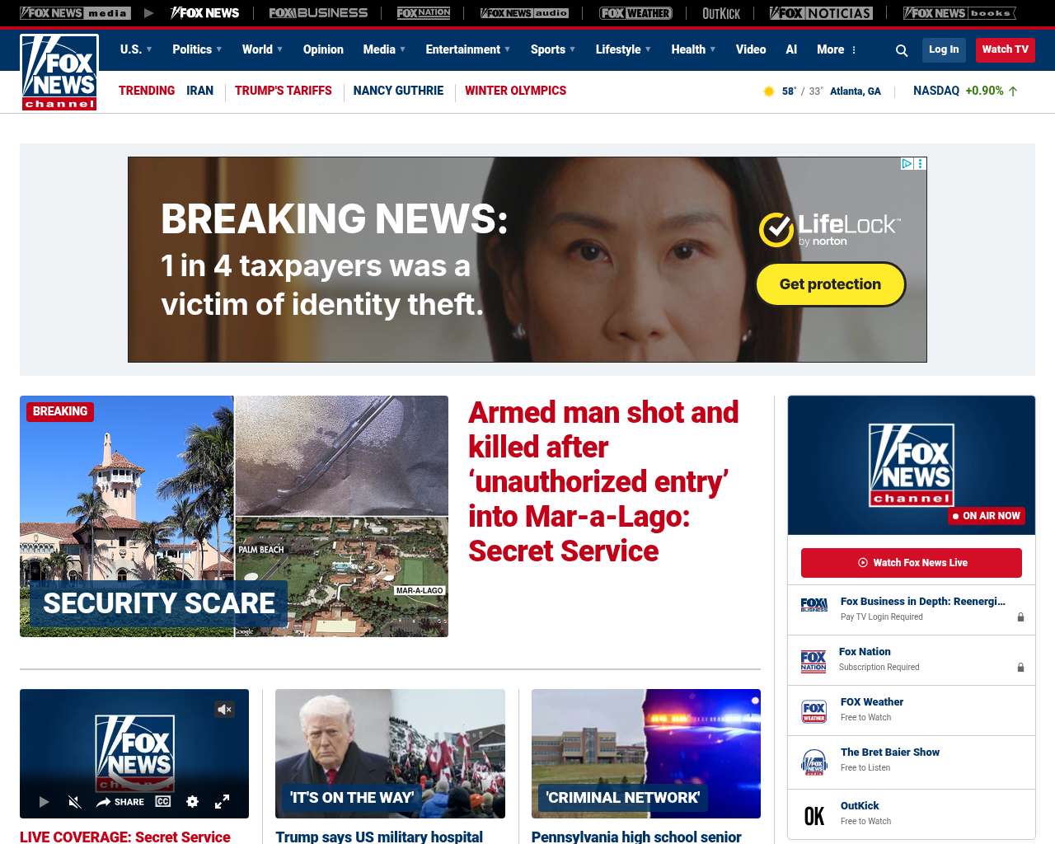Viewport: 1055px width, 844px height.
Task: Click the ad choices icon on banner
Action: pos(907,164)
